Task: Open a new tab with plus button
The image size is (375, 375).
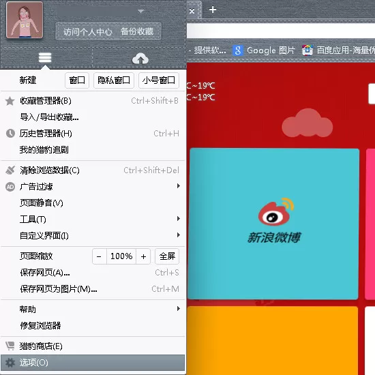Action: pos(213,10)
